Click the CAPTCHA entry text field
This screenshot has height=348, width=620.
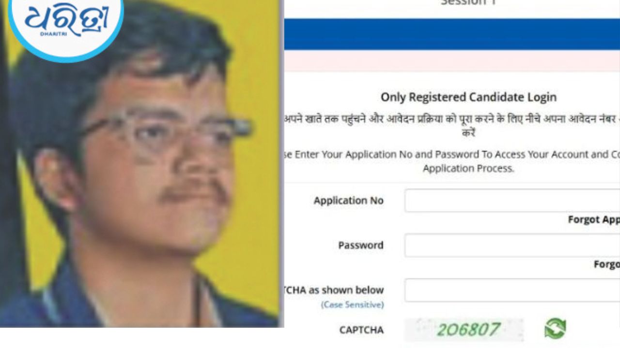coord(512,290)
